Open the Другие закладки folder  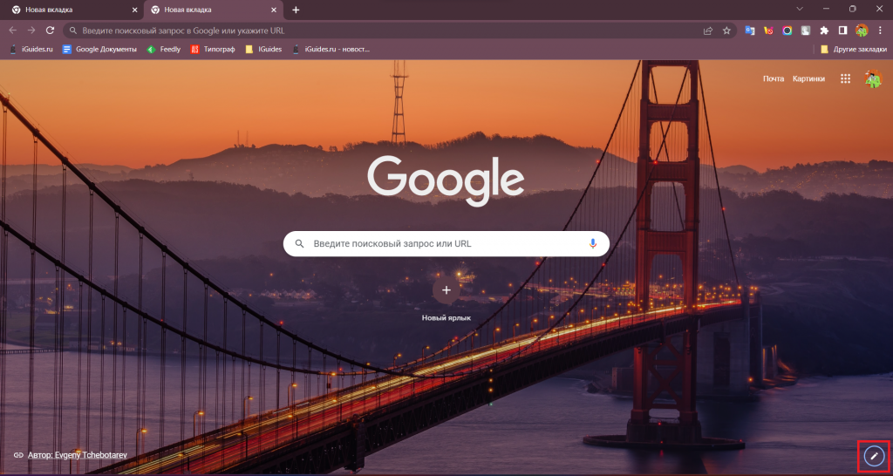[854, 49]
